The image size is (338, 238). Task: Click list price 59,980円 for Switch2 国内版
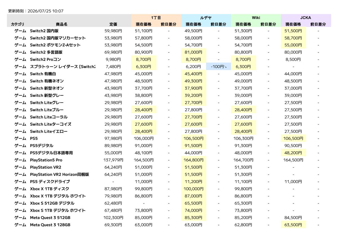[113, 31]
